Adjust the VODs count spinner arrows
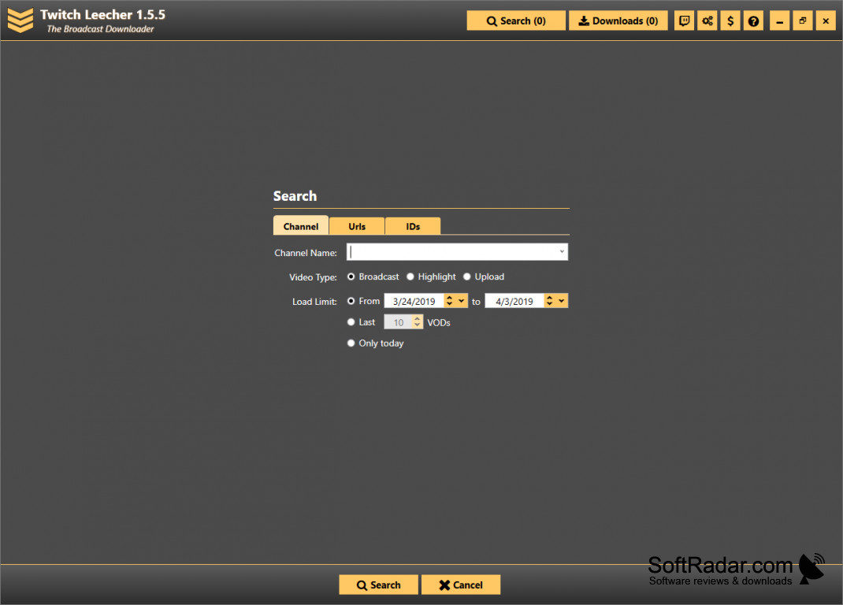Screen dimensions: 843x605 click(x=418, y=322)
